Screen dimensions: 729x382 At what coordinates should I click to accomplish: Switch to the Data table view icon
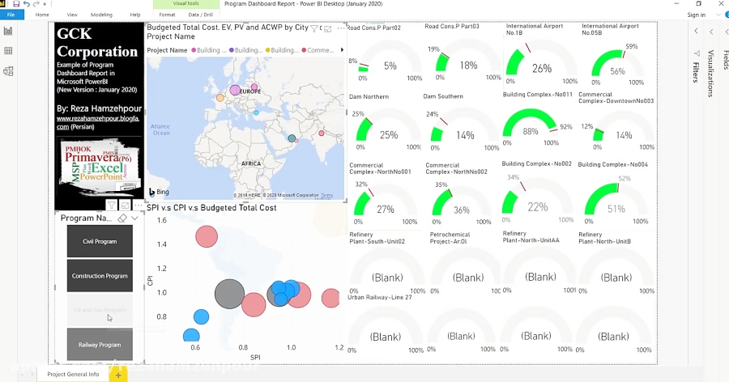pos(8,51)
